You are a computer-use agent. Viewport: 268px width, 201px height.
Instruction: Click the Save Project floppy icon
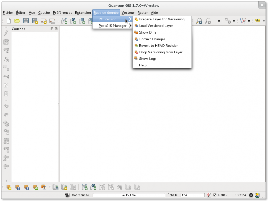(26, 21)
